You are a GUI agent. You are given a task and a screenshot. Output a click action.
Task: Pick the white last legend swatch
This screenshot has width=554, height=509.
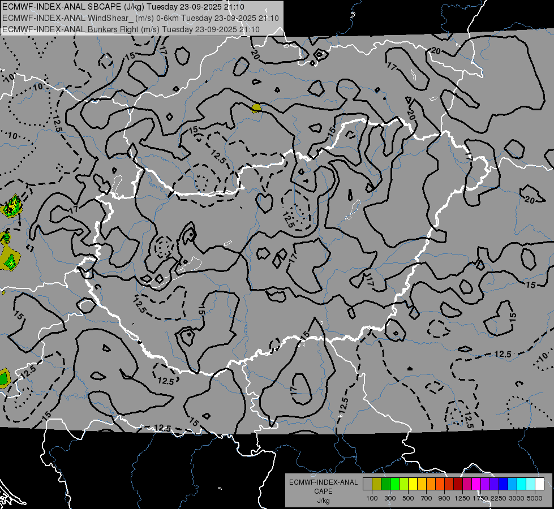tap(539, 484)
